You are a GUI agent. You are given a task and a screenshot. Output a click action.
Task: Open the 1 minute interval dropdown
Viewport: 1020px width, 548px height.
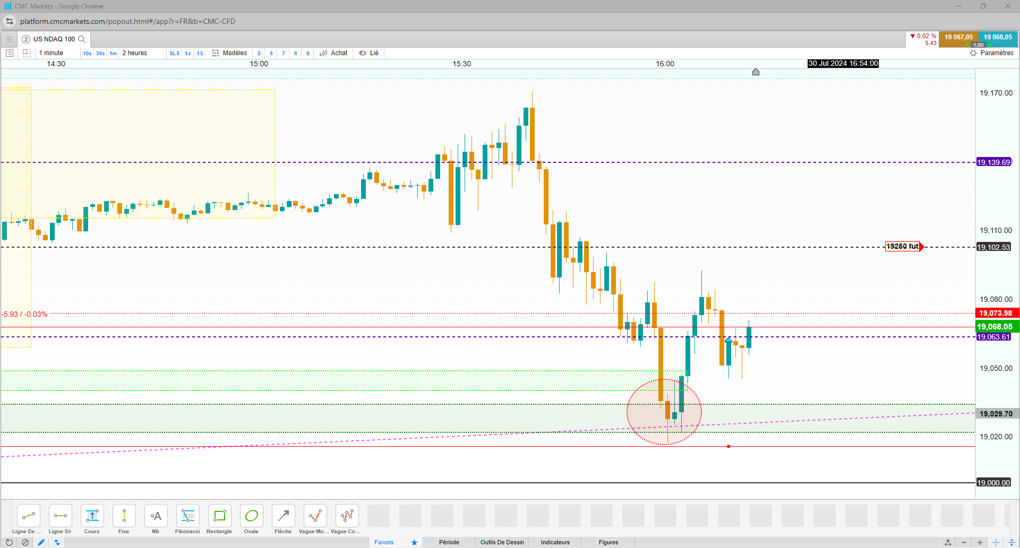[52, 53]
